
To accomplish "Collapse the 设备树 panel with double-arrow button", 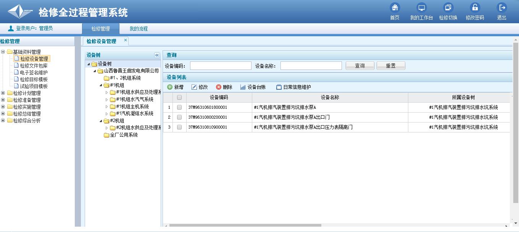I will pyautogui.click(x=157, y=55).
